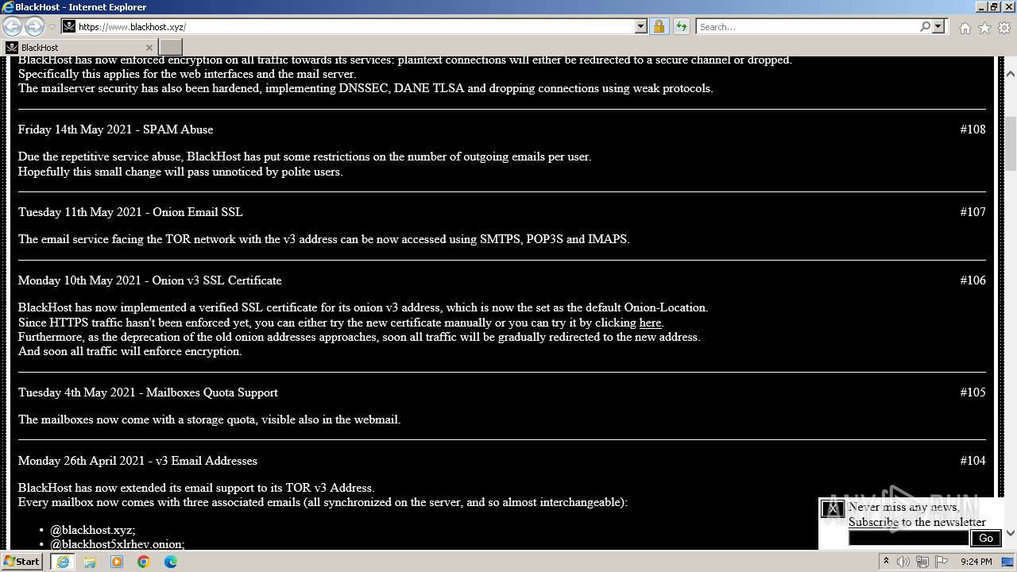Go forward using the Forward arrow

tap(34, 26)
